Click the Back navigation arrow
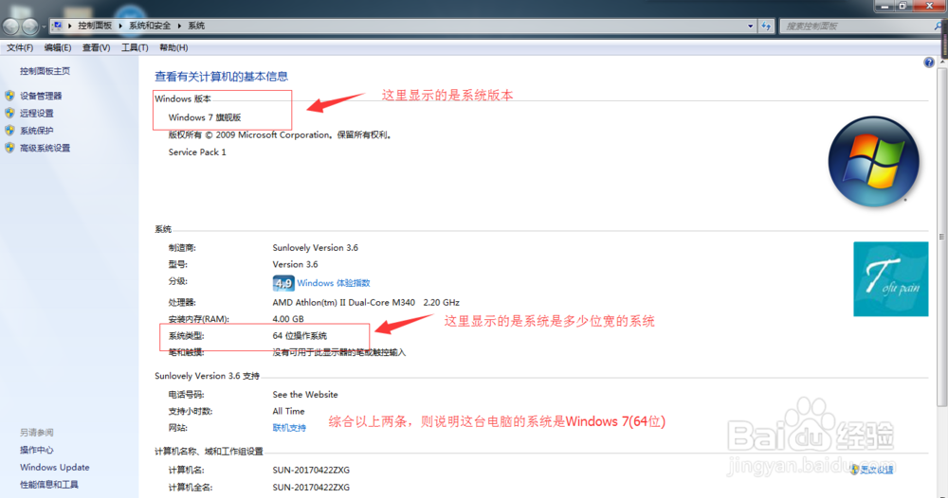948x498 pixels. [x=11, y=26]
